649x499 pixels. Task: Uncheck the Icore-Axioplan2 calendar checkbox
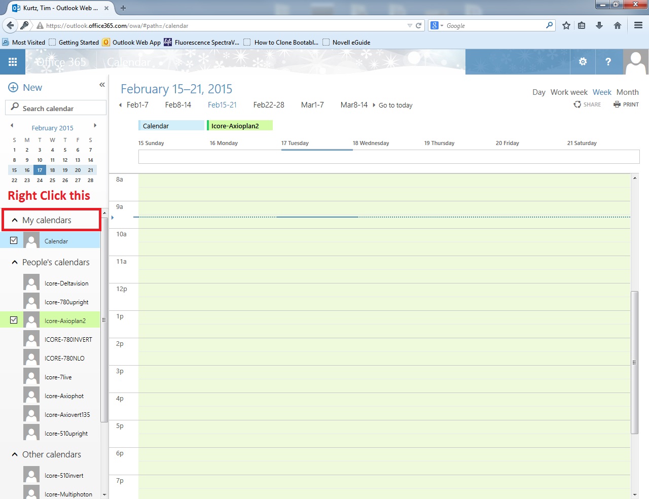14,320
